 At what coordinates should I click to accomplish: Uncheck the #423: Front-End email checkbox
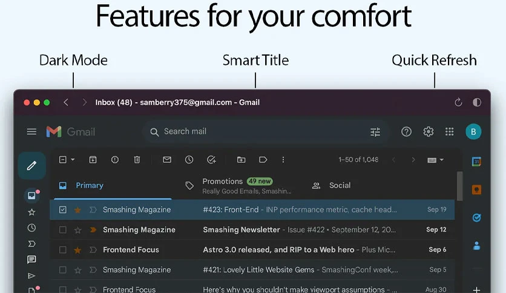[62, 209]
